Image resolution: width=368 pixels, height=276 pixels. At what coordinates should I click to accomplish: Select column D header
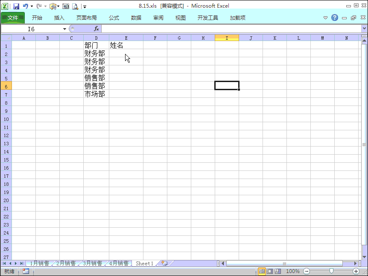click(96, 38)
